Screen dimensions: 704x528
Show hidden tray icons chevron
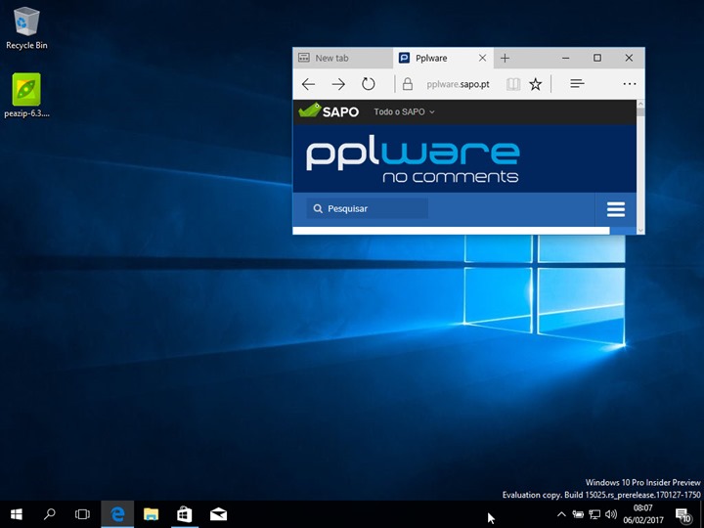(561, 514)
